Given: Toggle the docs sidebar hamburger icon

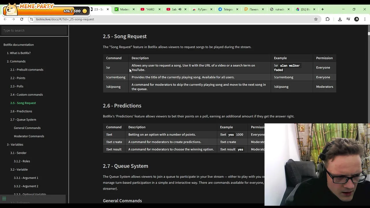Looking at the screenshot, I should tap(4, 198).
